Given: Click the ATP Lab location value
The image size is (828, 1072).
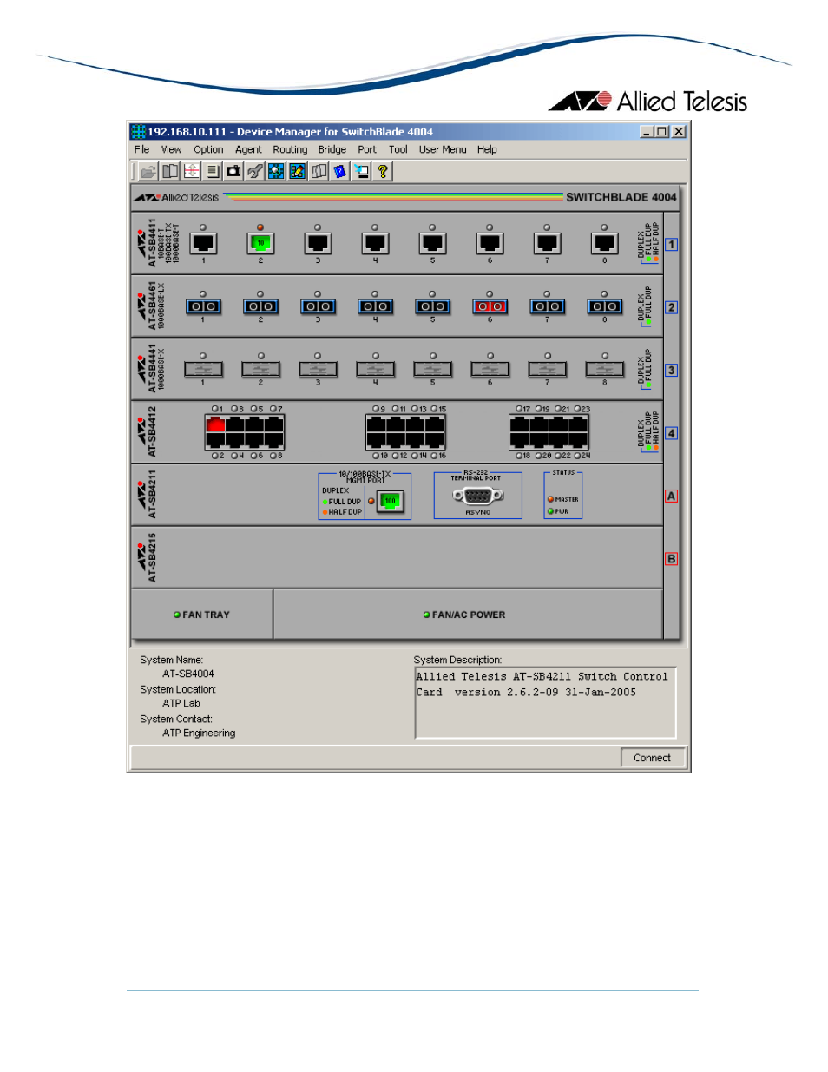Looking at the screenshot, I should click(181, 703).
